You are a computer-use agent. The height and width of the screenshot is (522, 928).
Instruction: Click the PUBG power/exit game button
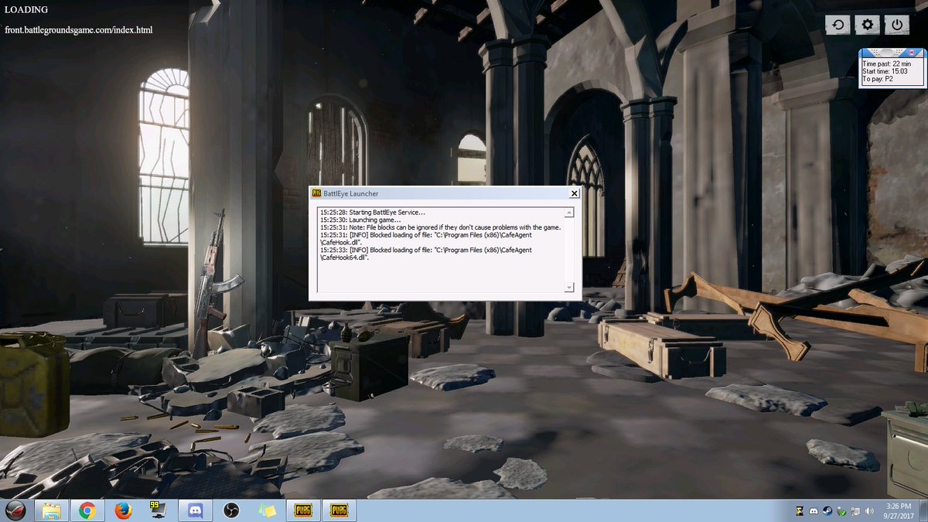click(x=896, y=25)
